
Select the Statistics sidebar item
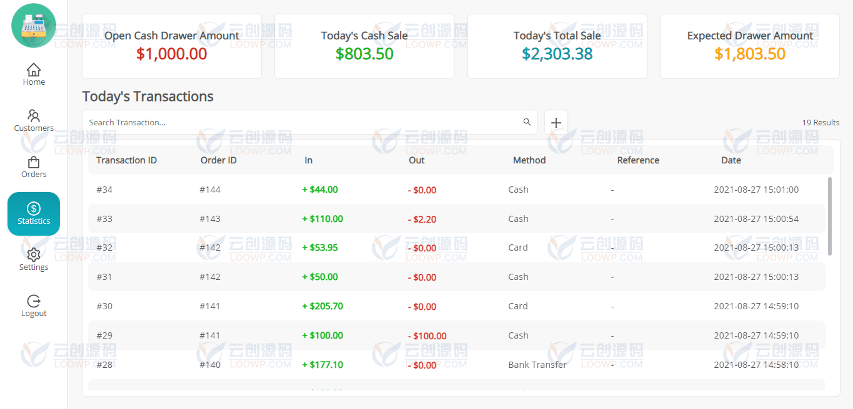pyautogui.click(x=34, y=214)
